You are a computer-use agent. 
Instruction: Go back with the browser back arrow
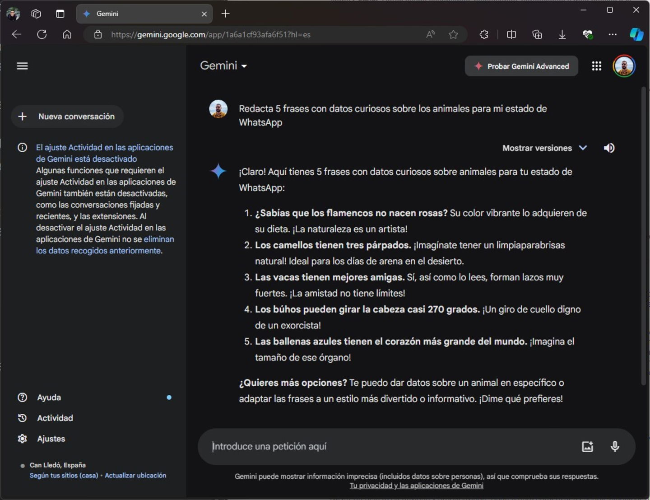click(x=17, y=34)
